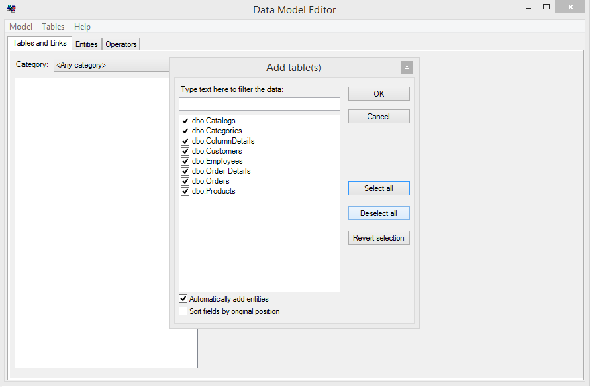This screenshot has width=590, height=387.
Task: Switch to the Operators tab
Action: point(120,44)
